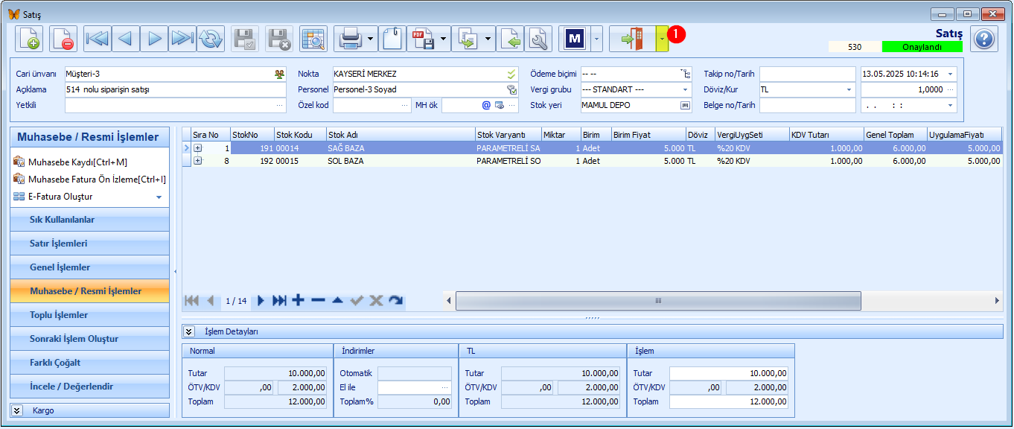Open the Vergi grubu STANDART dropdown

pos(686,89)
